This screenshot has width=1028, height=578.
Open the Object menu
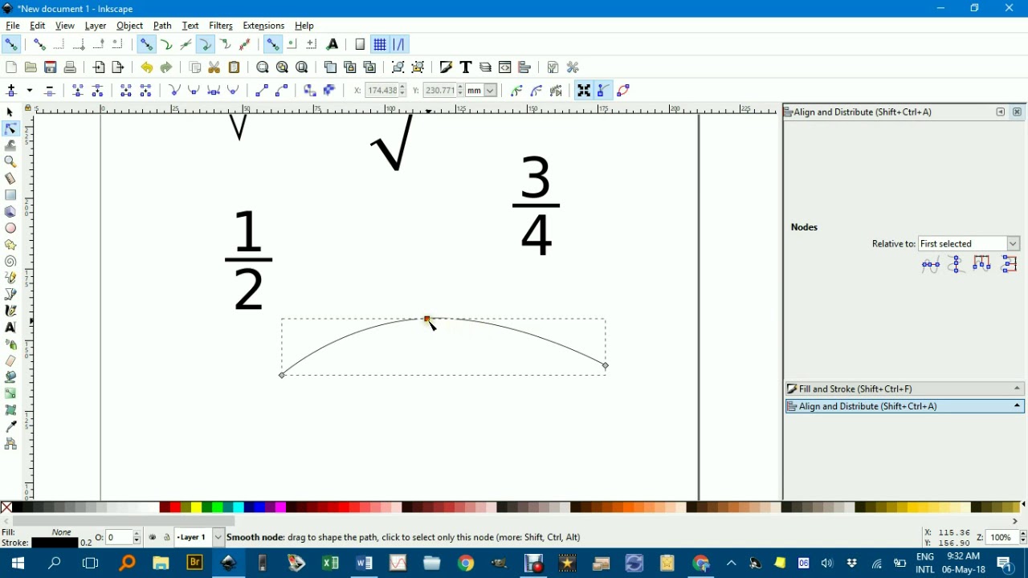[129, 26]
